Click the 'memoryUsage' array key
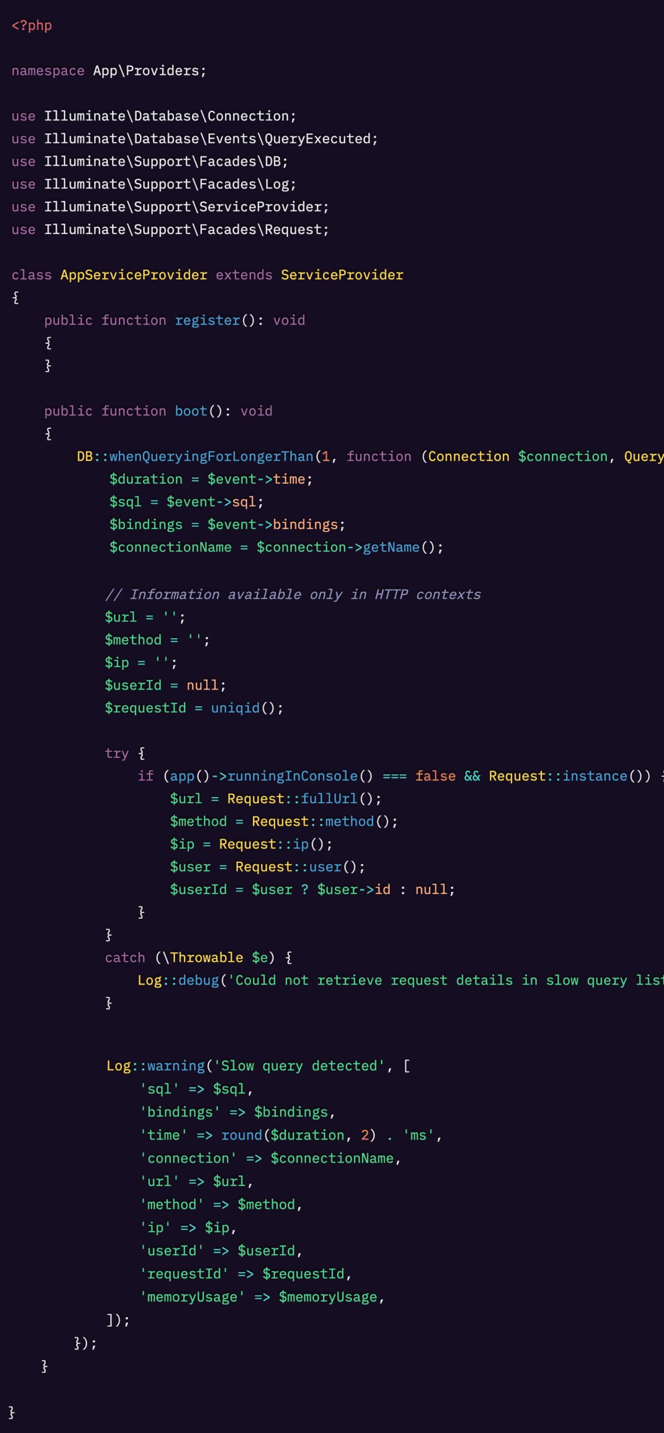 191,1297
